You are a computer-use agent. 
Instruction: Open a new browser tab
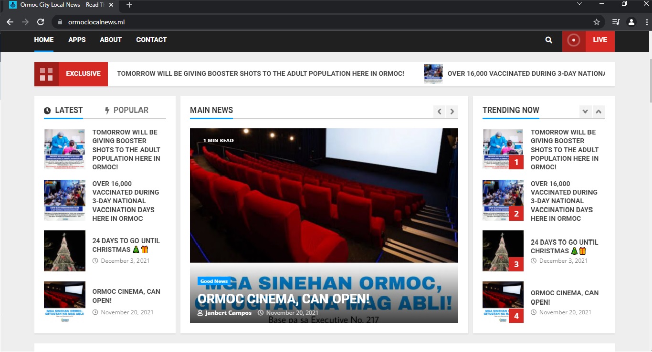(x=129, y=5)
